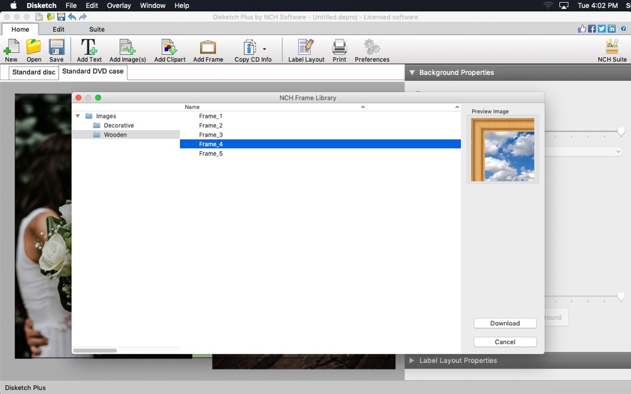Open the Window menu
Screen dimensions: 631x394
point(153,5)
